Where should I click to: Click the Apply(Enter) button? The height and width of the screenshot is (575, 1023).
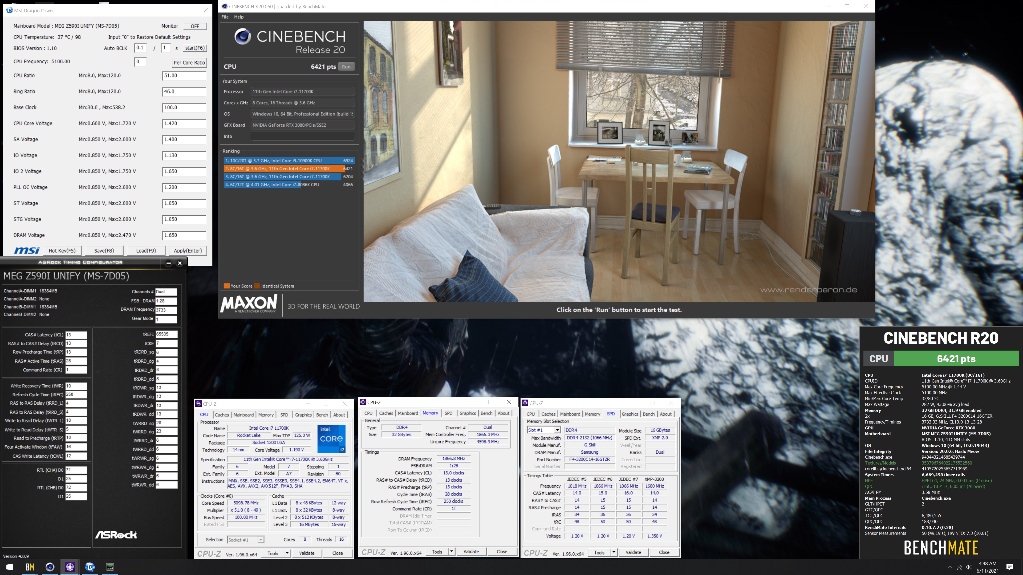[188, 250]
